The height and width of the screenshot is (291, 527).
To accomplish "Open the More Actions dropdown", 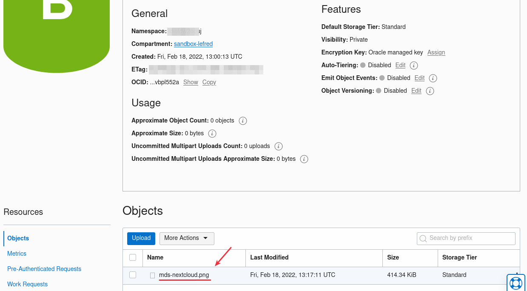I will [187, 238].
